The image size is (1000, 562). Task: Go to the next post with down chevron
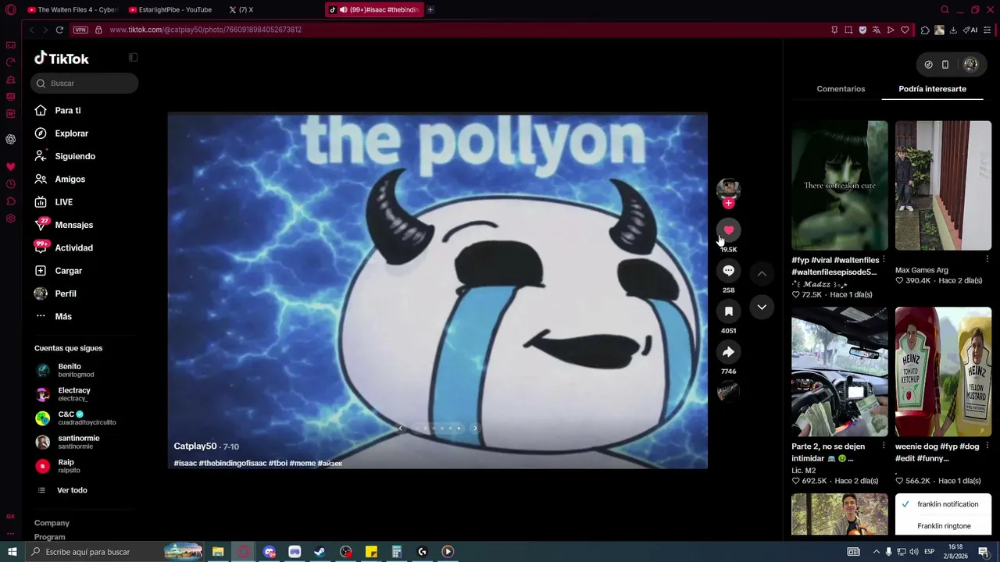coord(762,307)
